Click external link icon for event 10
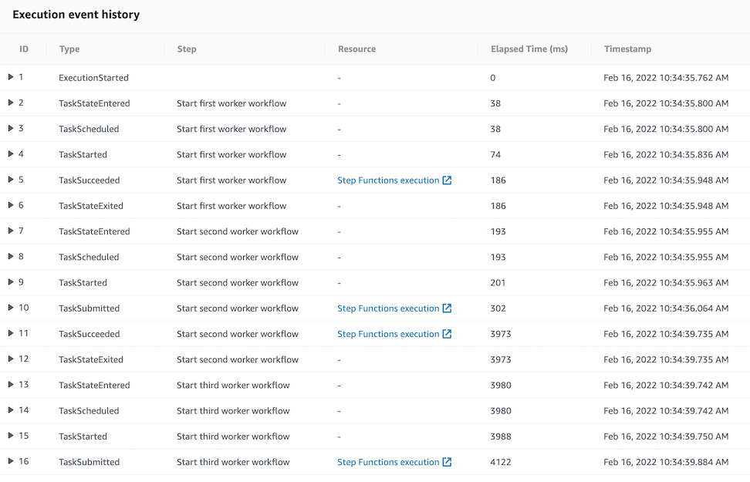 click(x=447, y=308)
